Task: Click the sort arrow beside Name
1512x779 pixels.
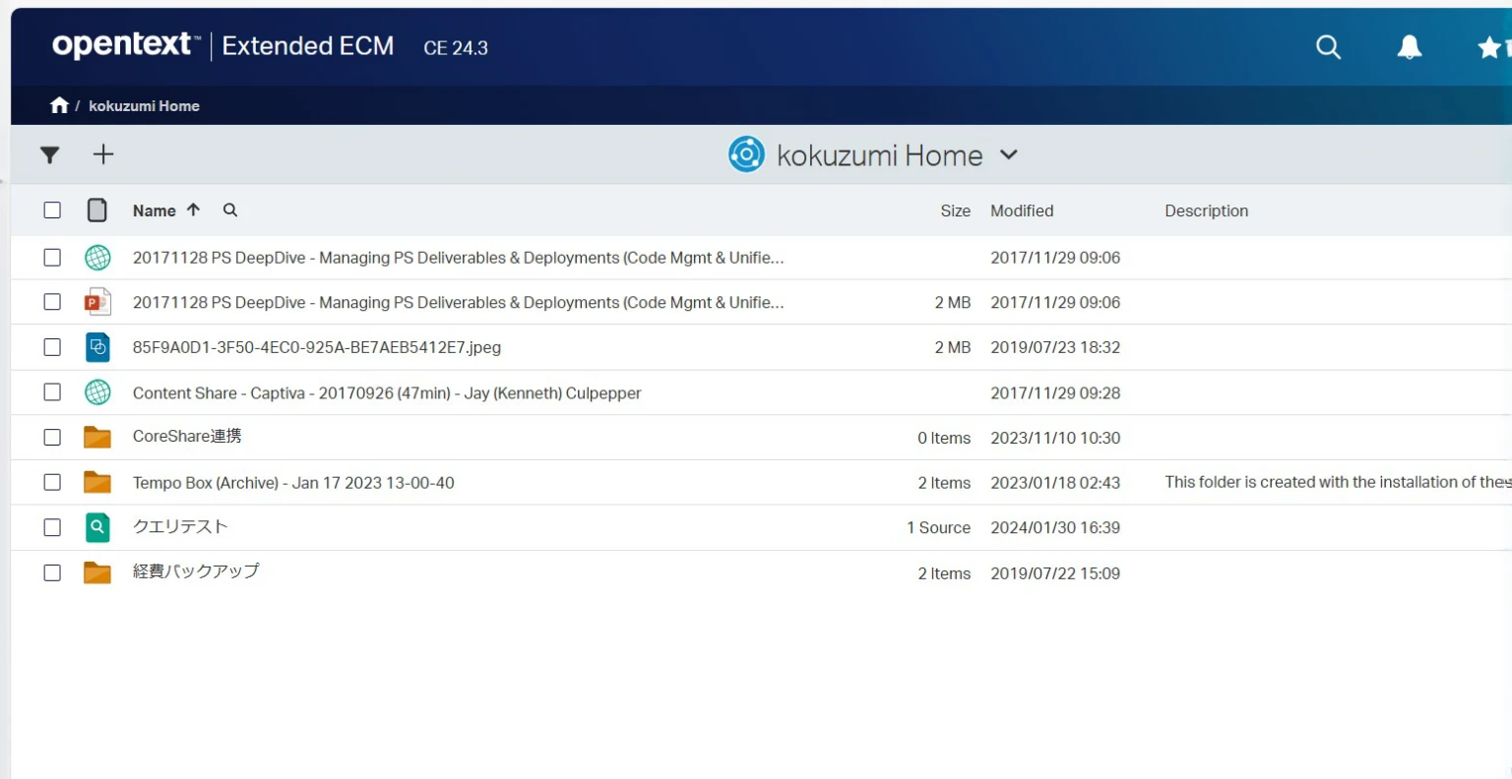Action: point(193,210)
